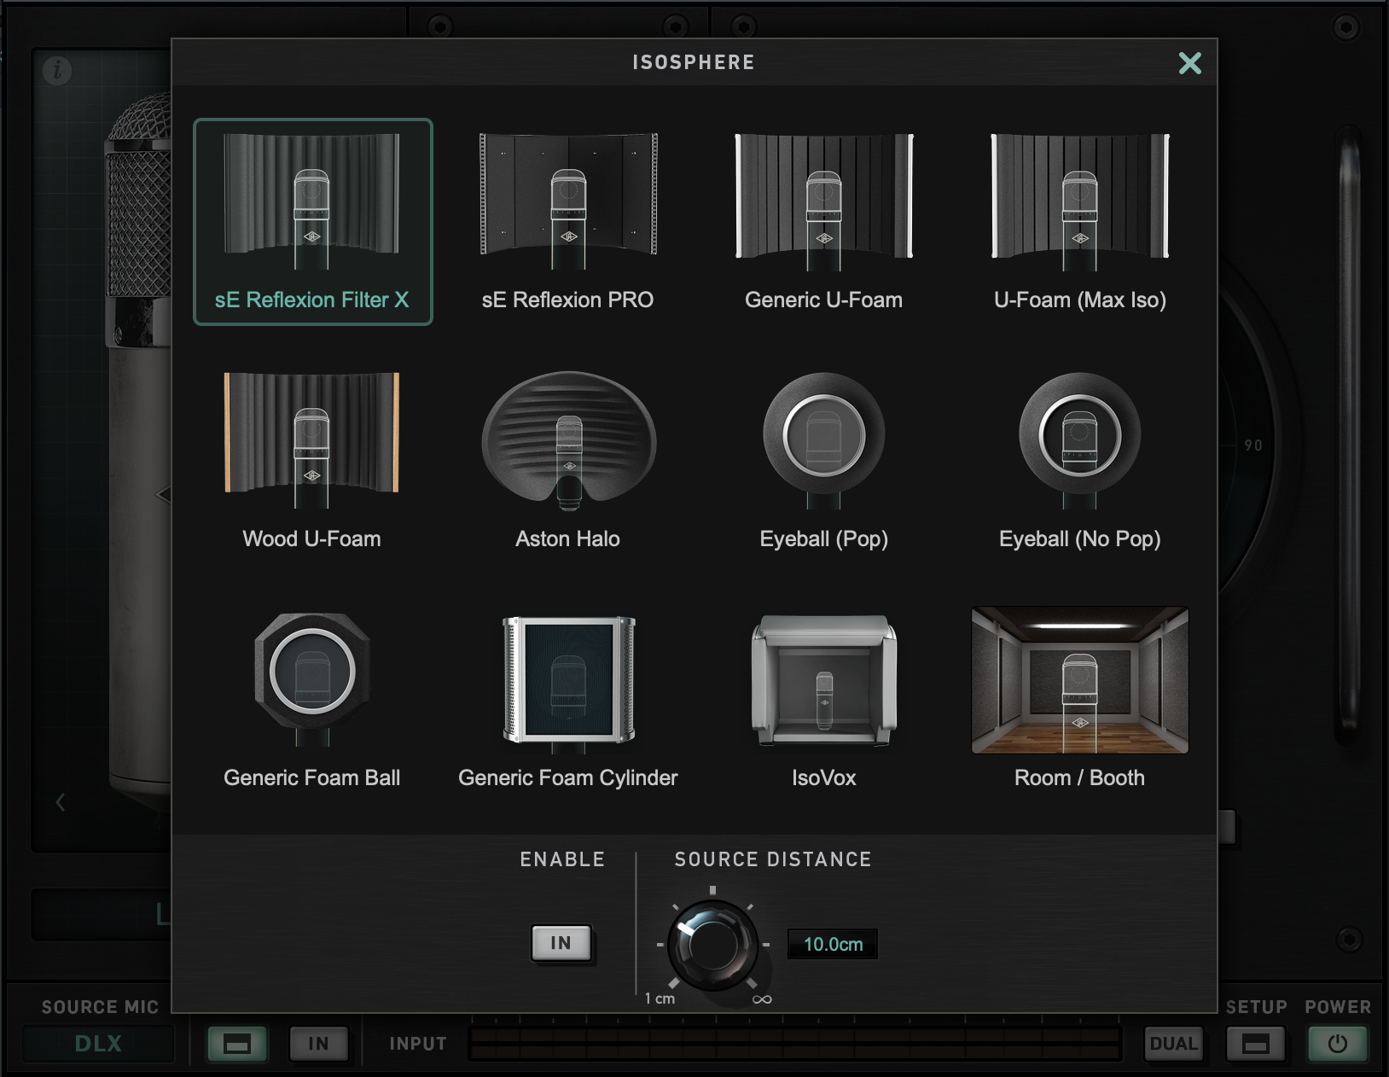Toggle the bottom bar IN button beside INPUT
This screenshot has width=1389, height=1077.
tap(318, 1044)
